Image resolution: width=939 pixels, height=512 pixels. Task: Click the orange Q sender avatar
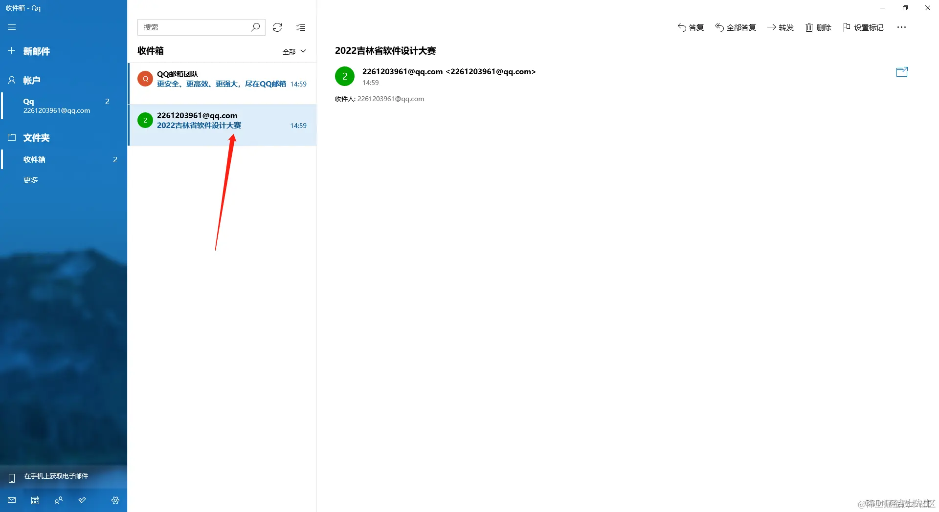tap(145, 79)
